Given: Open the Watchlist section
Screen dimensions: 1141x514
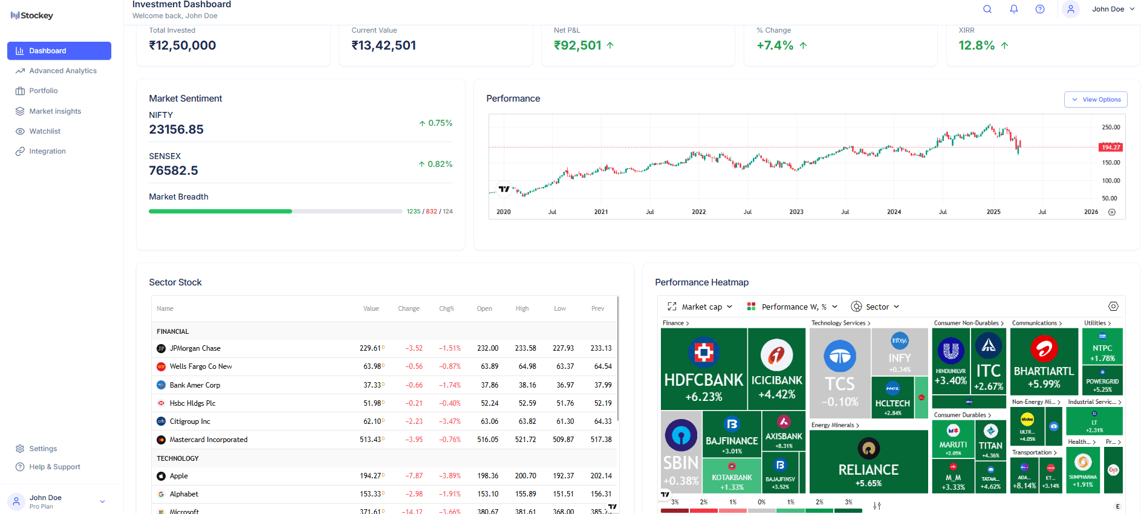Looking at the screenshot, I should pyautogui.click(x=59, y=131).
